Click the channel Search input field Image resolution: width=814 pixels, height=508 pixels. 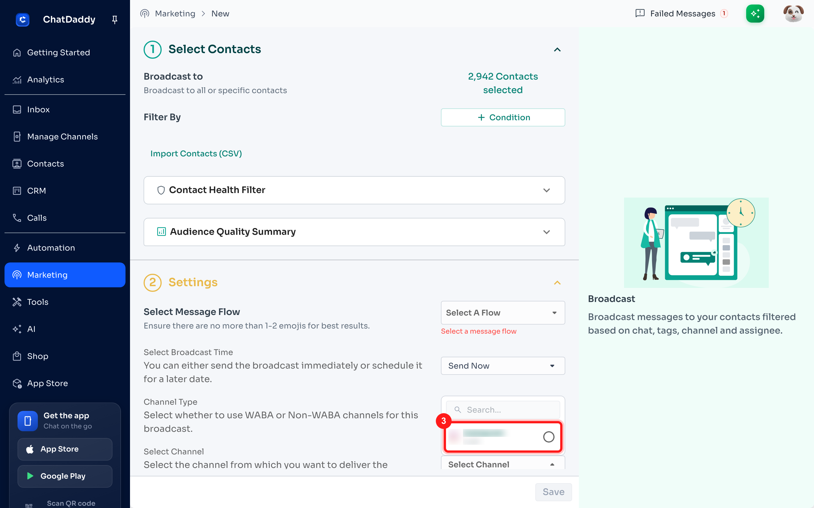click(x=503, y=410)
